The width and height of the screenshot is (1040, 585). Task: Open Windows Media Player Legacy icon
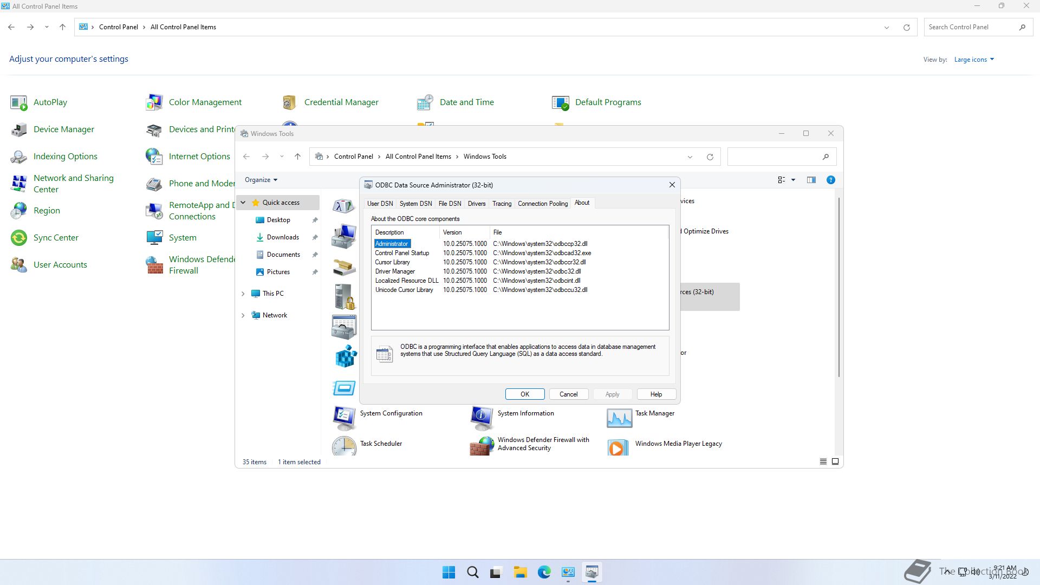tap(618, 447)
